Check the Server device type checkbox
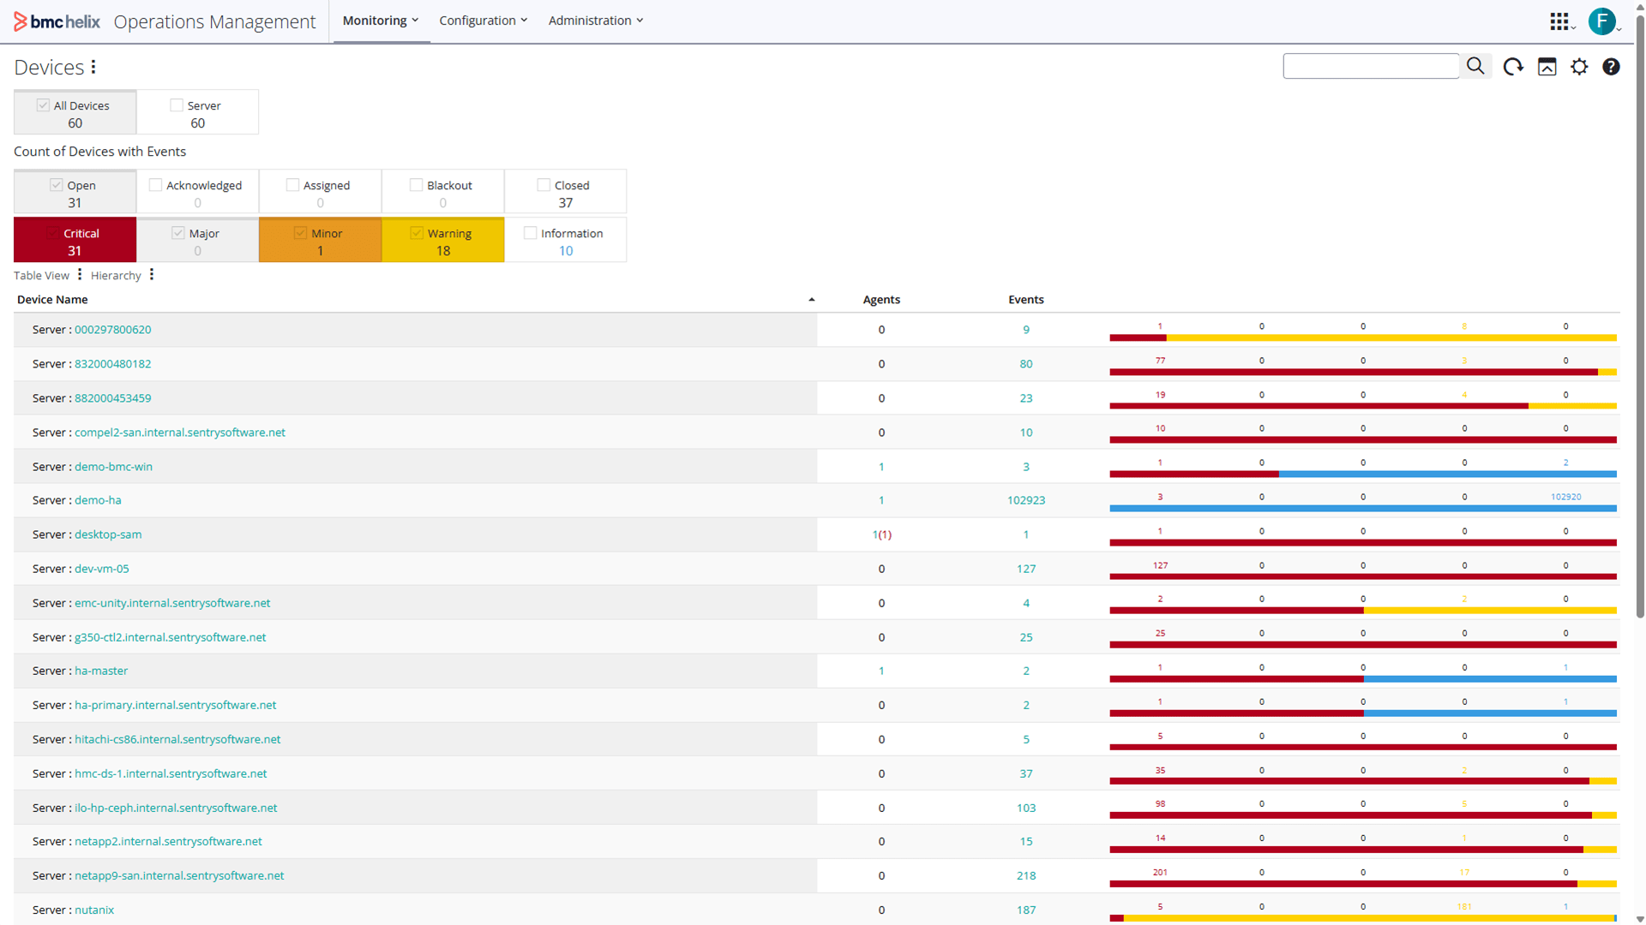This screenshot has width=1646, height=925. (177, 105)
